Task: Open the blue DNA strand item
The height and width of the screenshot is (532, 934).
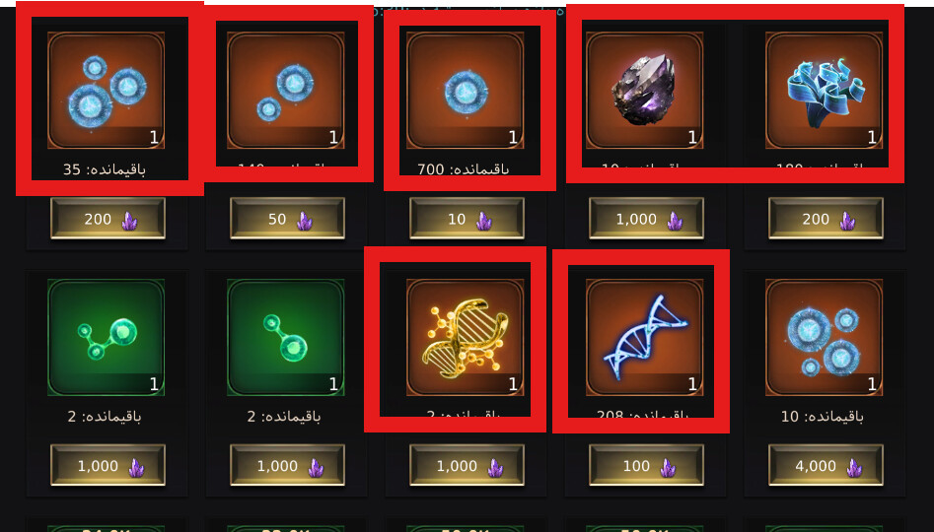Action: tap(644, 337)
